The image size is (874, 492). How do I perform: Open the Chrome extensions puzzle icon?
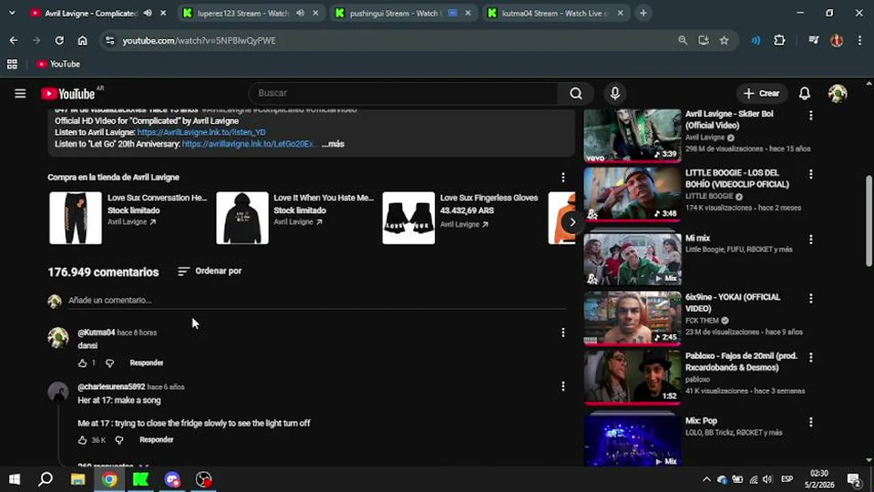click(x=780, y=40)
